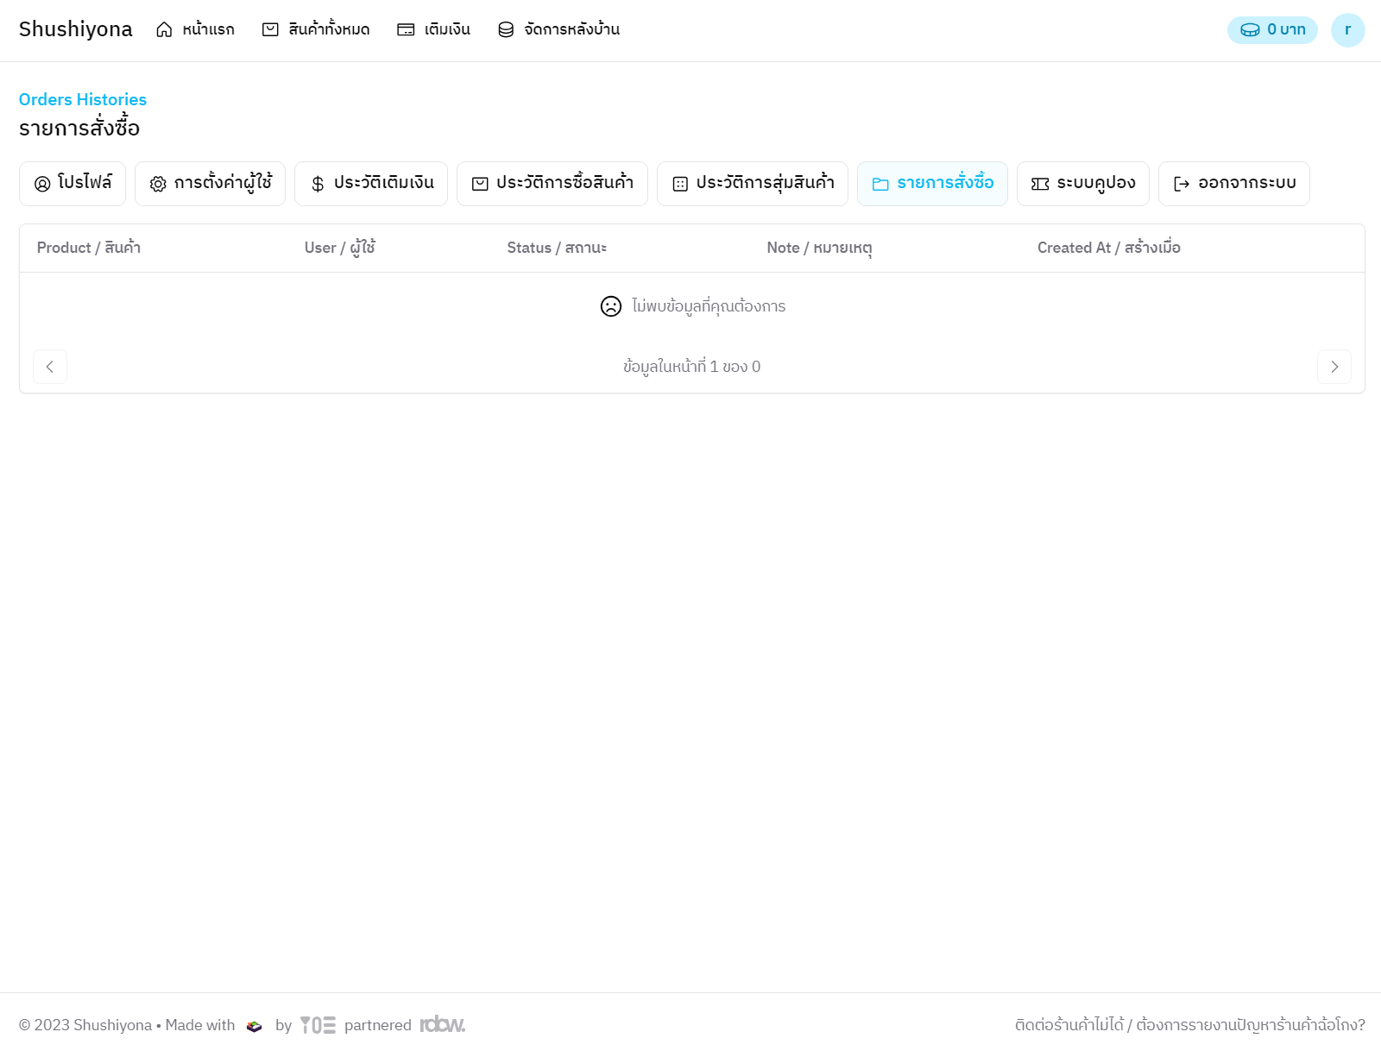Click the Status column header
This screenshot has height=1057, width=1381.
(x=557, y=249)
